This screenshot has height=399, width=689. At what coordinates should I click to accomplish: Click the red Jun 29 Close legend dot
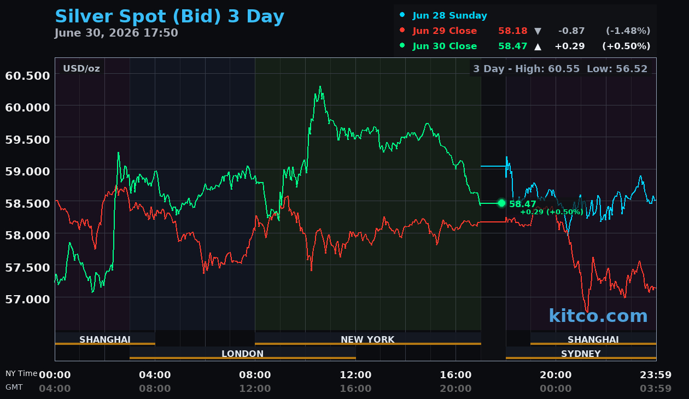point(402,31)
